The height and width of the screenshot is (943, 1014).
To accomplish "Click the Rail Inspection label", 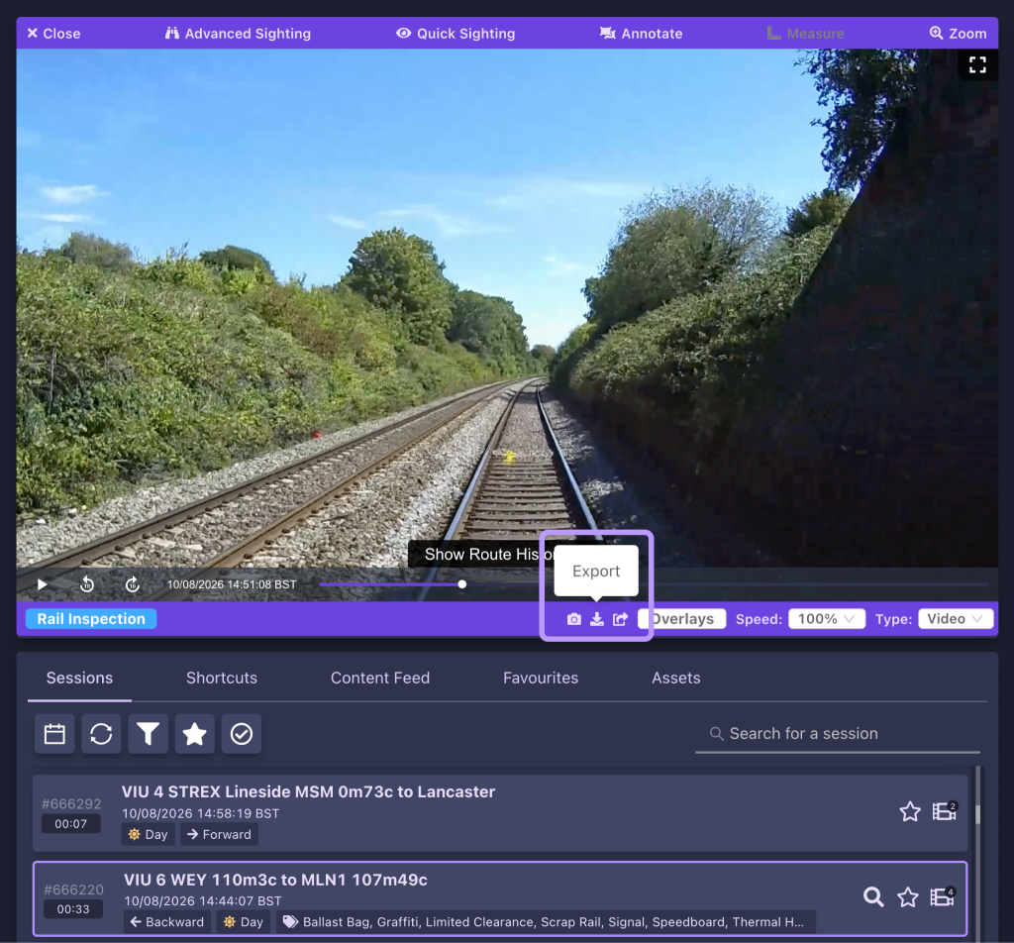I will (91, 619).
